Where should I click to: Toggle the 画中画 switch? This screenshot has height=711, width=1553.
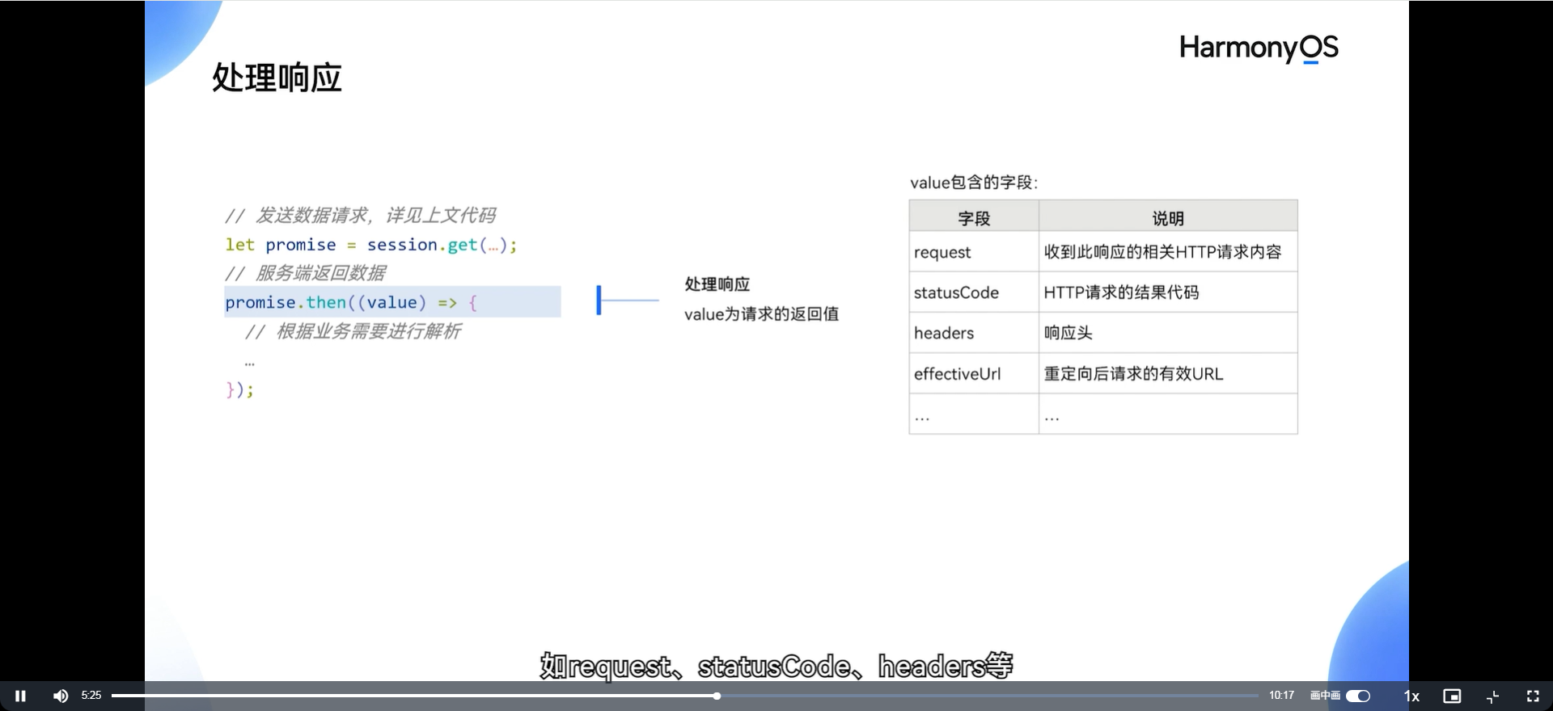[1358, 696]
